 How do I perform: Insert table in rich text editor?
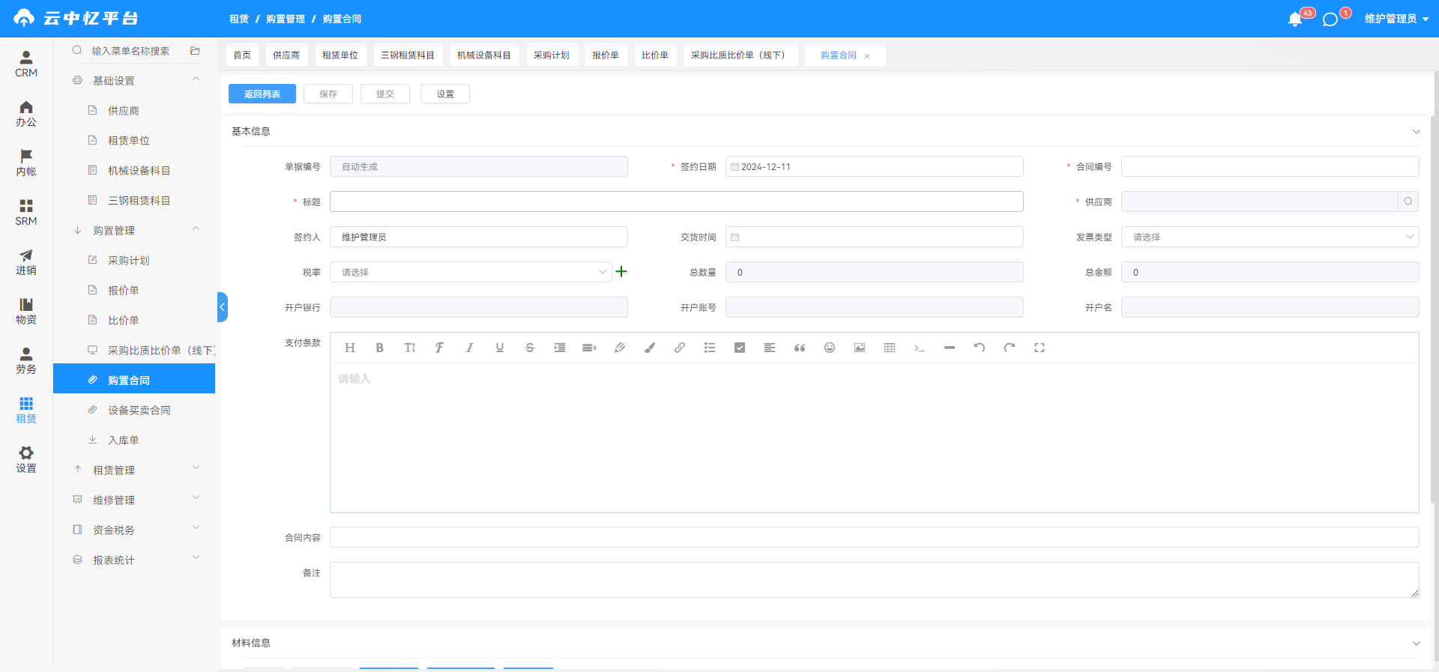[890, 348]
